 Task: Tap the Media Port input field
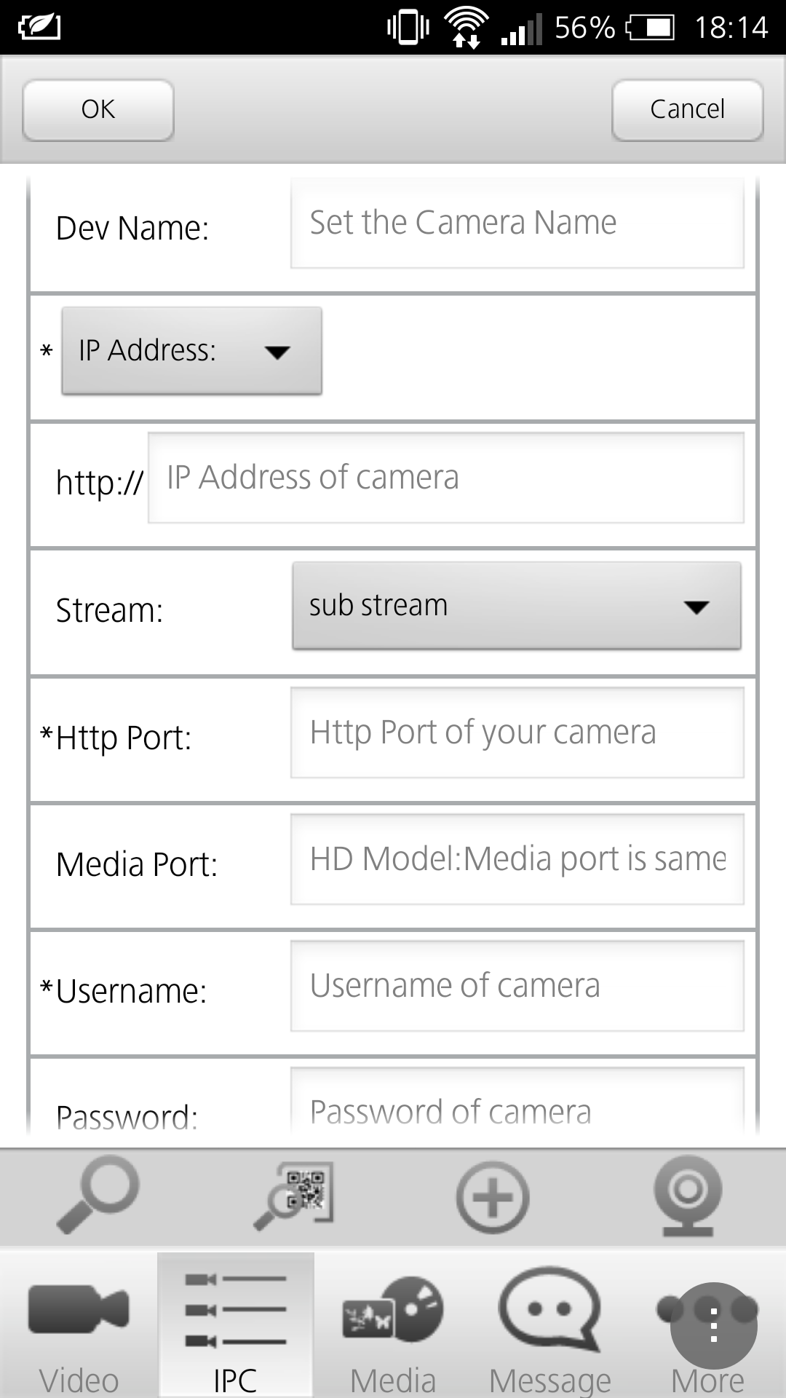point(517,860)
